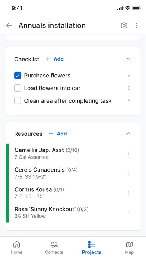Open the camera icon in header

[x=124, y=25]
